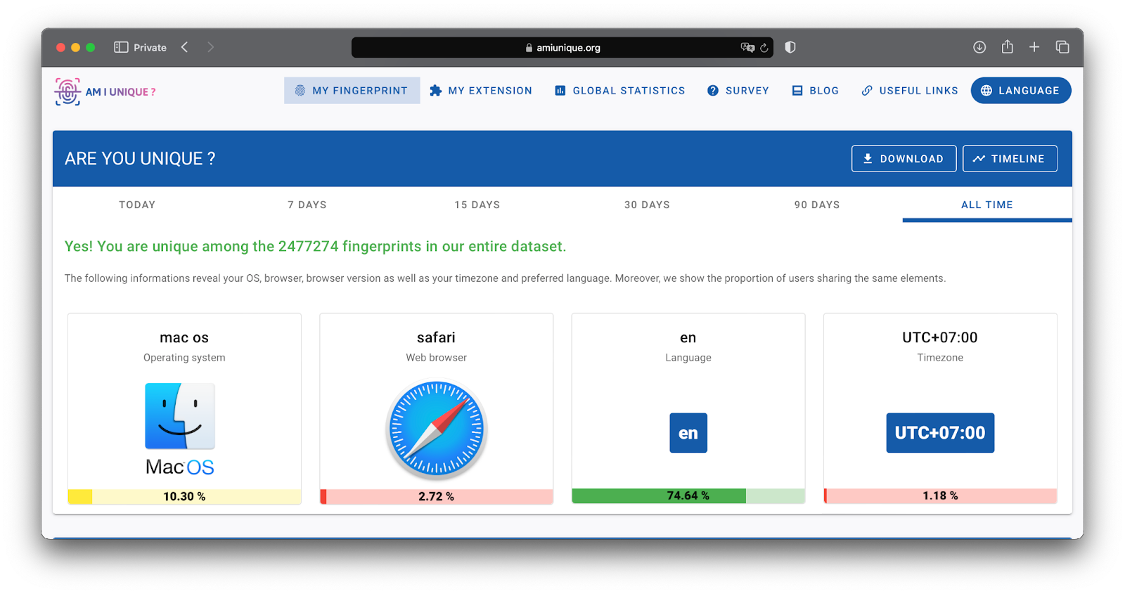Click the translate icon in address bar
Viewport: 1125px width, 594px height.
(747, 47)
